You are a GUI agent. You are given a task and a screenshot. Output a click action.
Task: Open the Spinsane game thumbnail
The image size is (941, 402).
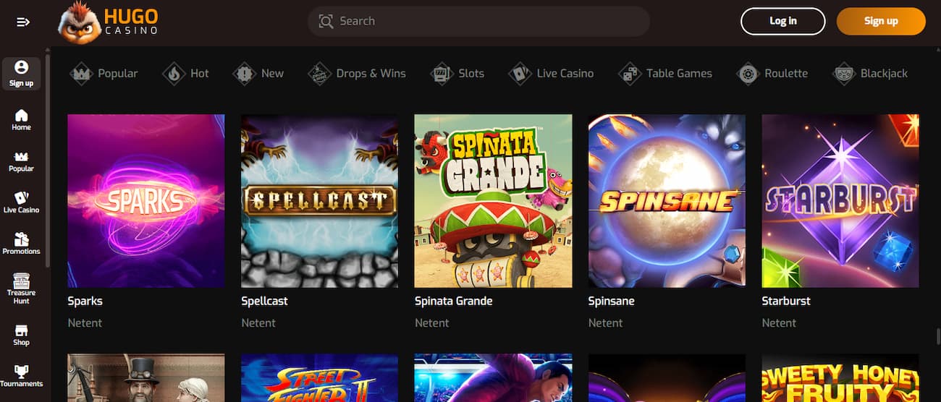tap(667, 201)
